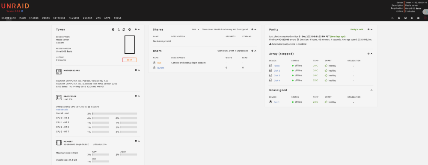Shut down server with the power icon
428x165 pixels.
(x=129, y=29)
